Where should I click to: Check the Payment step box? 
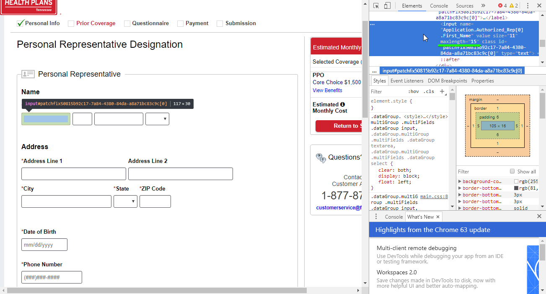[x=180, y=23]
